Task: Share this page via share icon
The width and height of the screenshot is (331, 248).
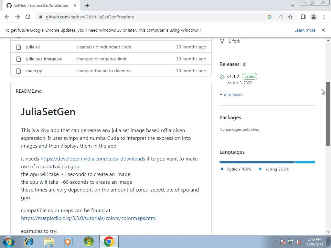Action: [280, 17]
